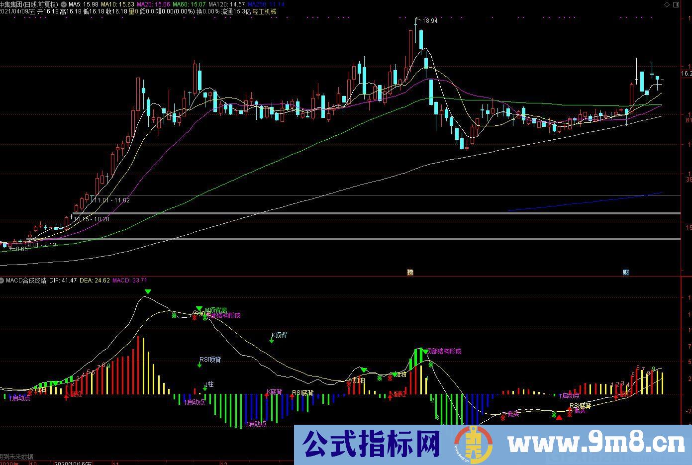The height and width of the screenshot is (465, 692).
Task: Click the diamond icon at top right
Action: pos(667,4)
